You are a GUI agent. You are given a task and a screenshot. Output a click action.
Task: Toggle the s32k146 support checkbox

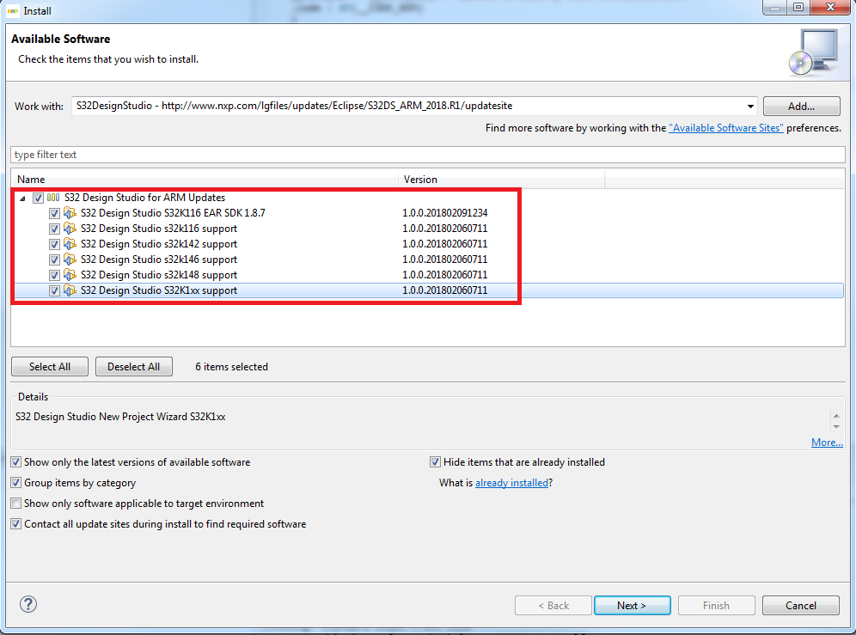[54, 259]
